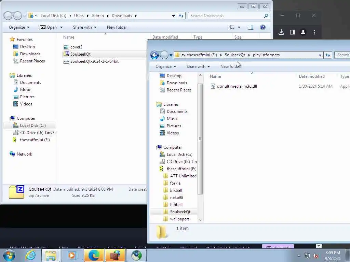Open Microsoft Edge from the taskbar
This screenshot has width=350, height=262.
click(94, 255)
